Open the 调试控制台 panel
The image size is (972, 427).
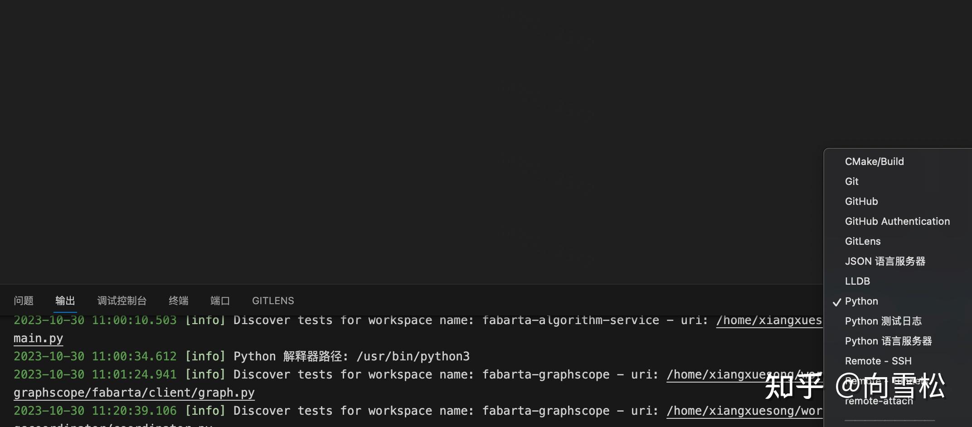coord(121,301)
